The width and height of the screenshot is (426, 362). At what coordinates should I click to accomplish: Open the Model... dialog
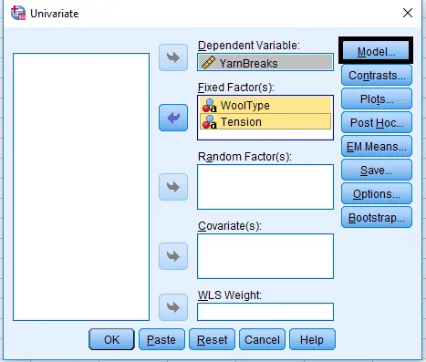pyautogui.click(x=377, y=52)
